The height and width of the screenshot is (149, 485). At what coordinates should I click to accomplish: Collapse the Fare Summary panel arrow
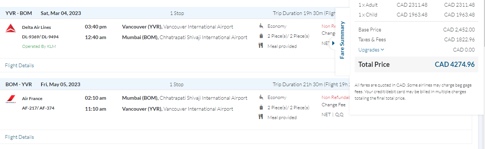(333, 43)
